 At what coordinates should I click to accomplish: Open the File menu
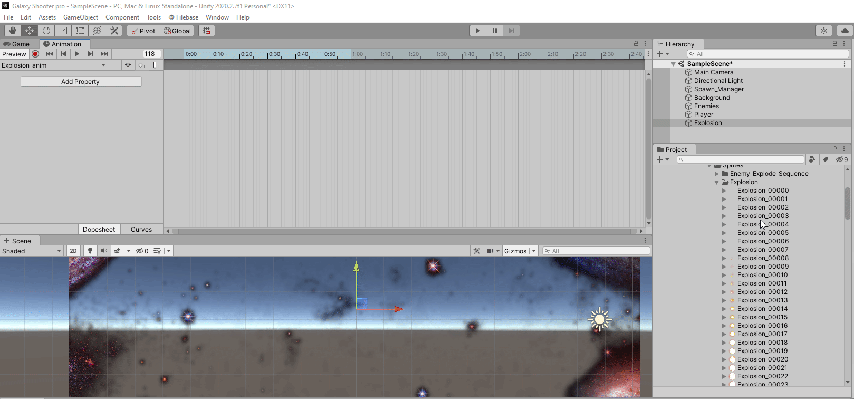pyautogui.click(x=8, y=17)
